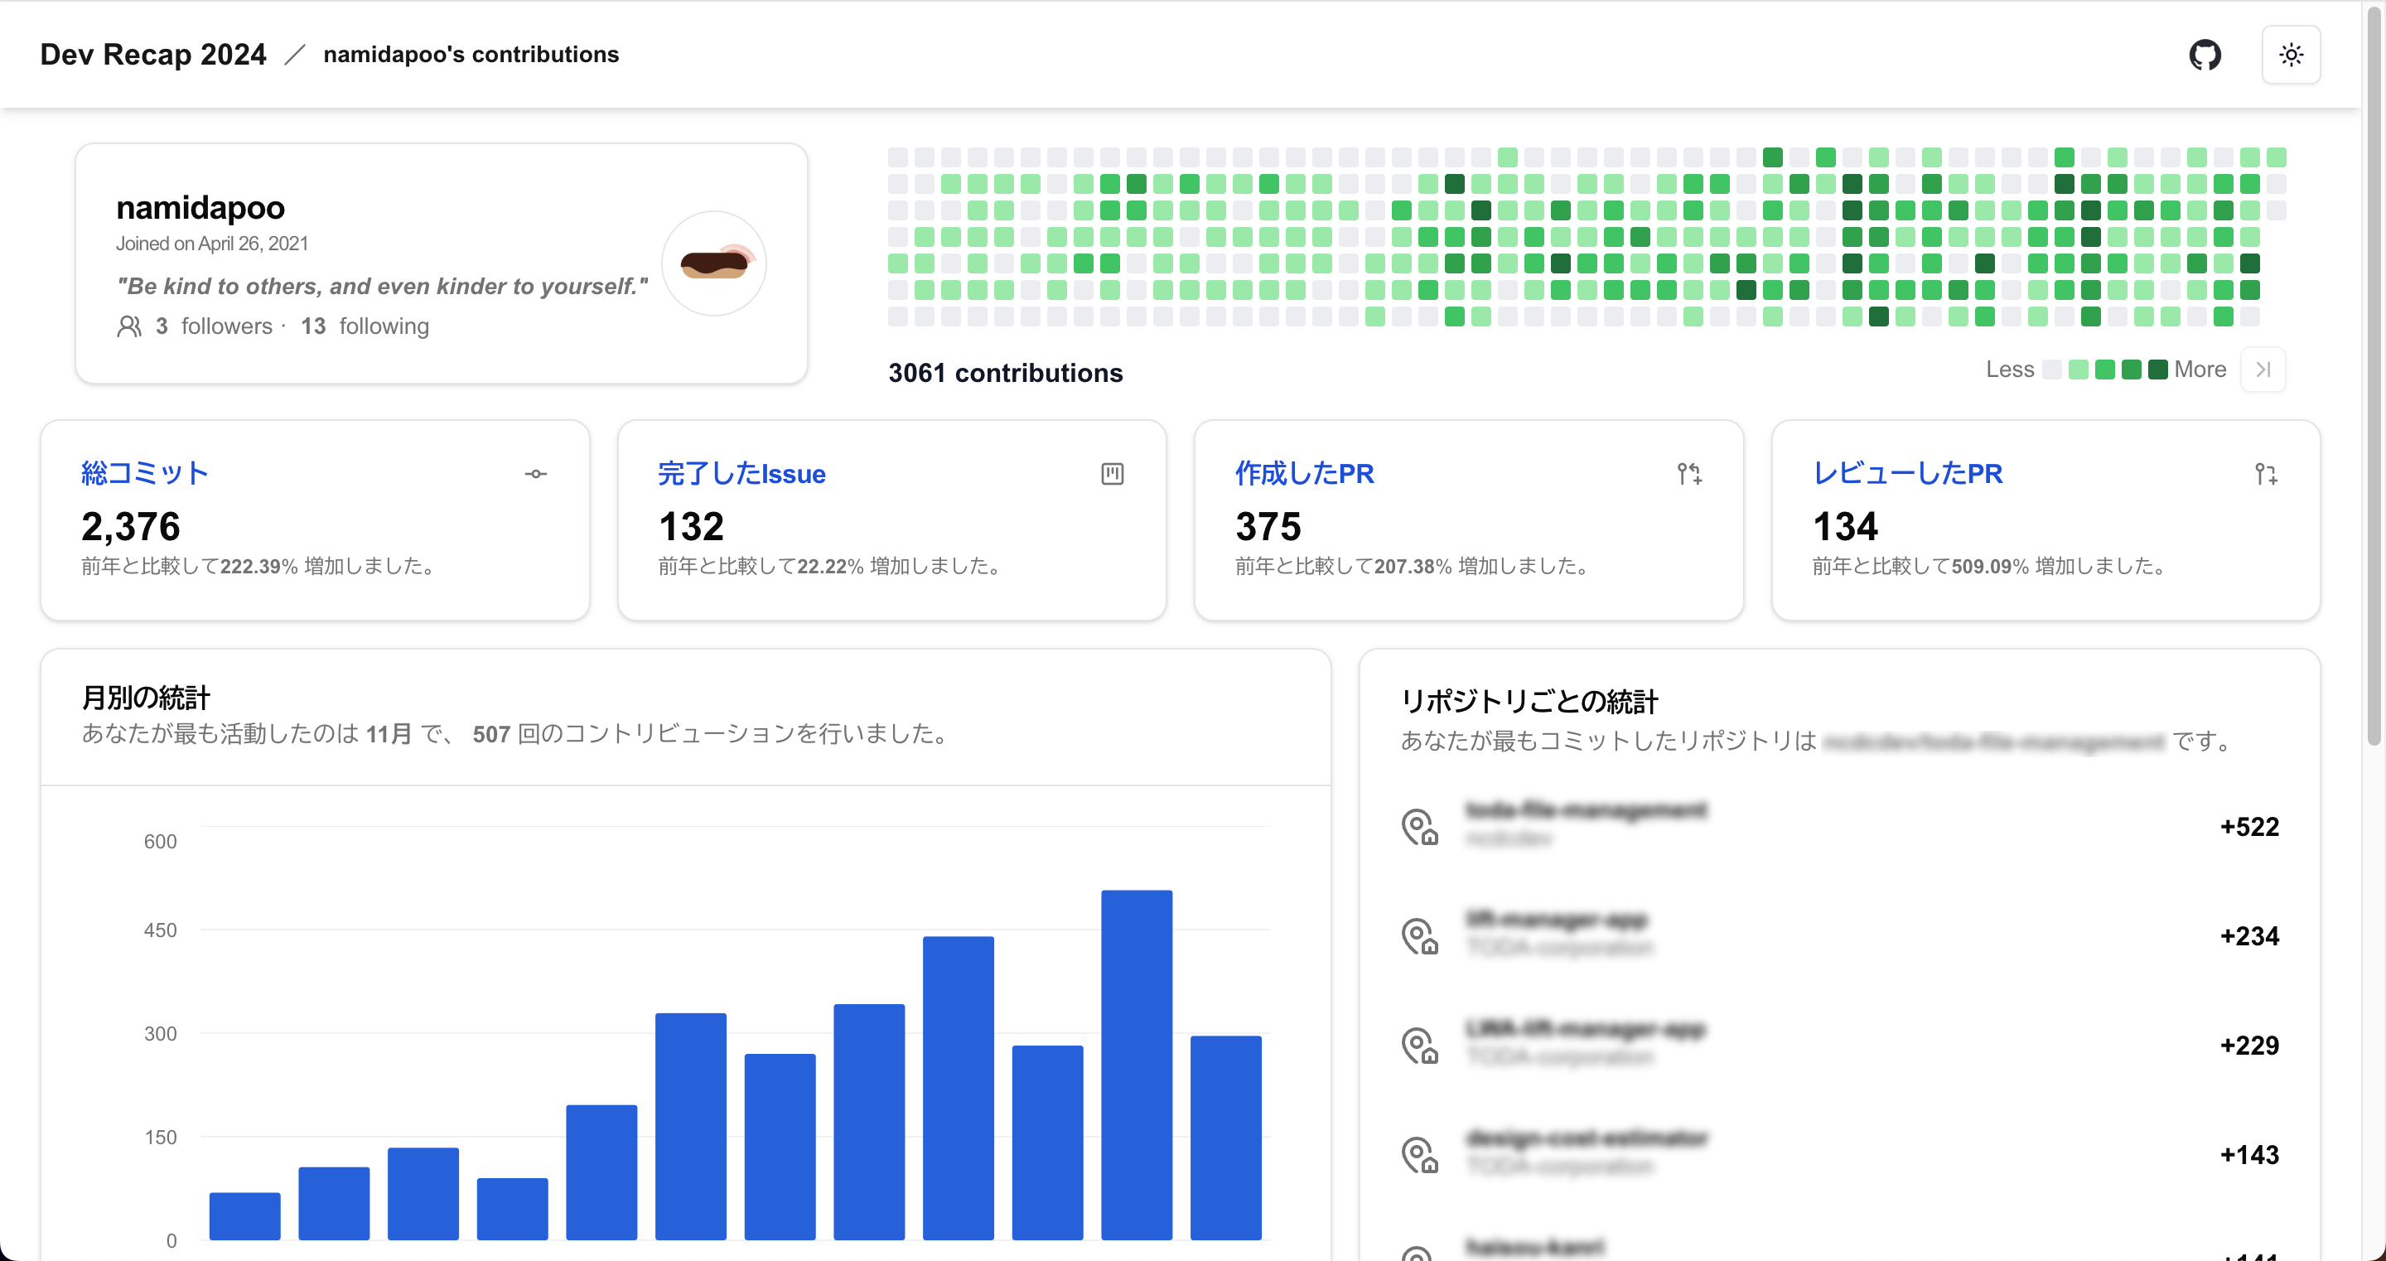Click the repository icon beside the +234 repo
This screenshot has height=1261, width=2386.
[x=1421, y=935]
